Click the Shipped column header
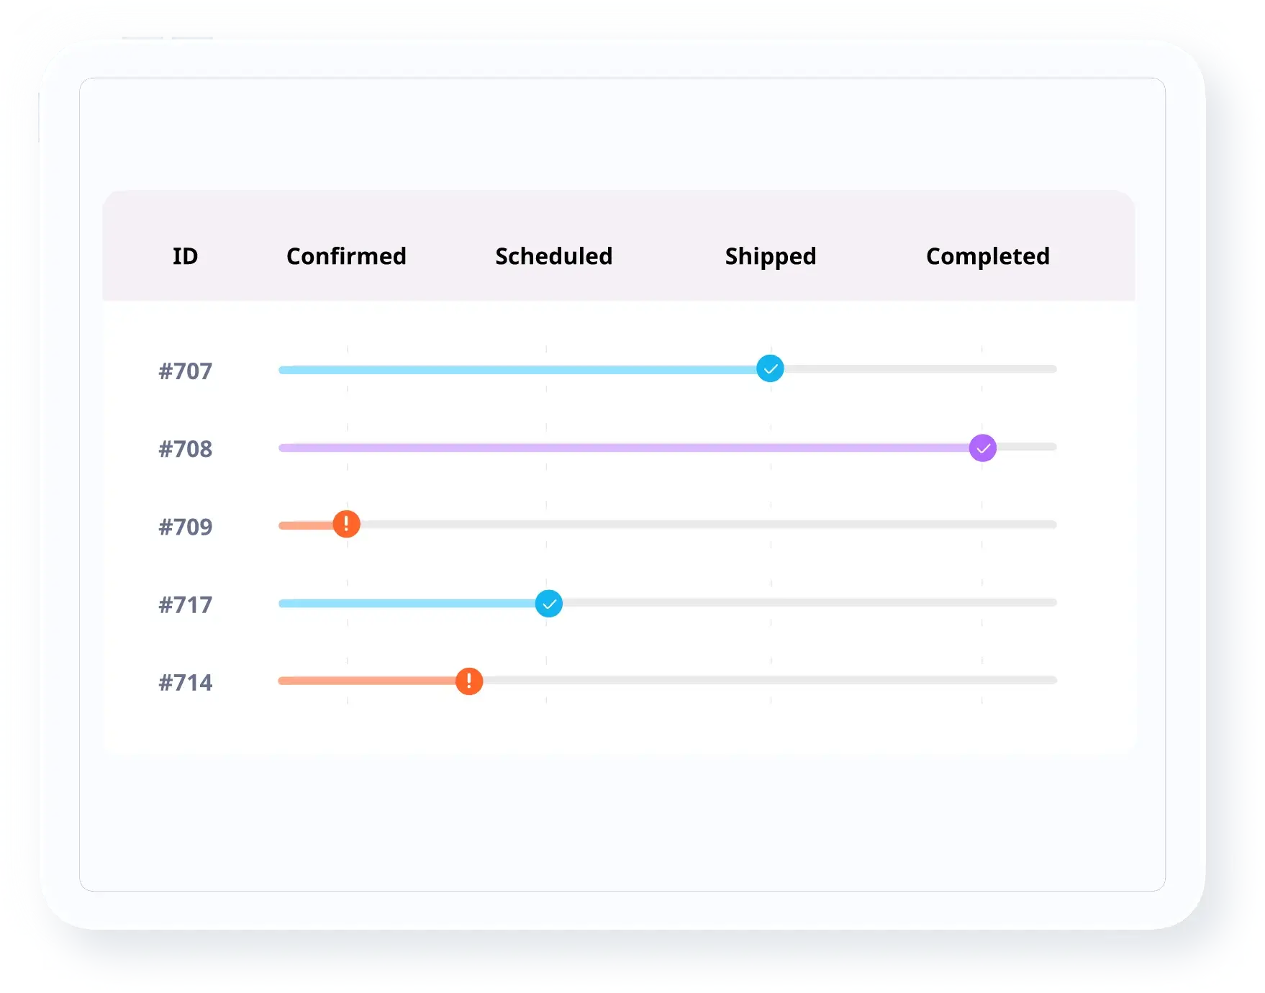 (x=770, y=256)
